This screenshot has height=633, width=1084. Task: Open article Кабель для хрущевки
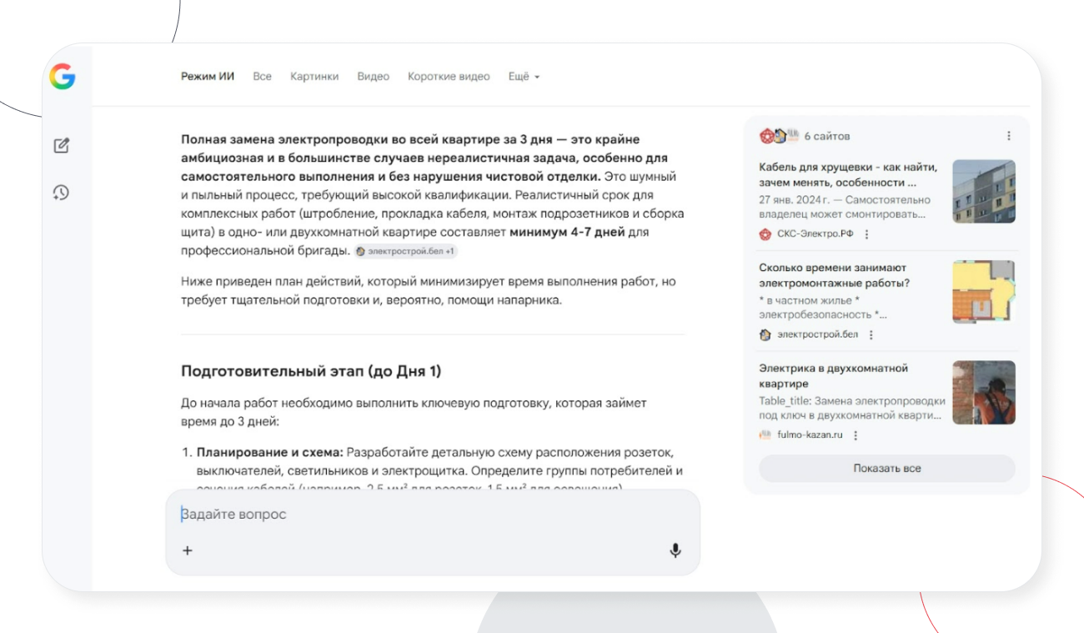[x=847, y=174]
